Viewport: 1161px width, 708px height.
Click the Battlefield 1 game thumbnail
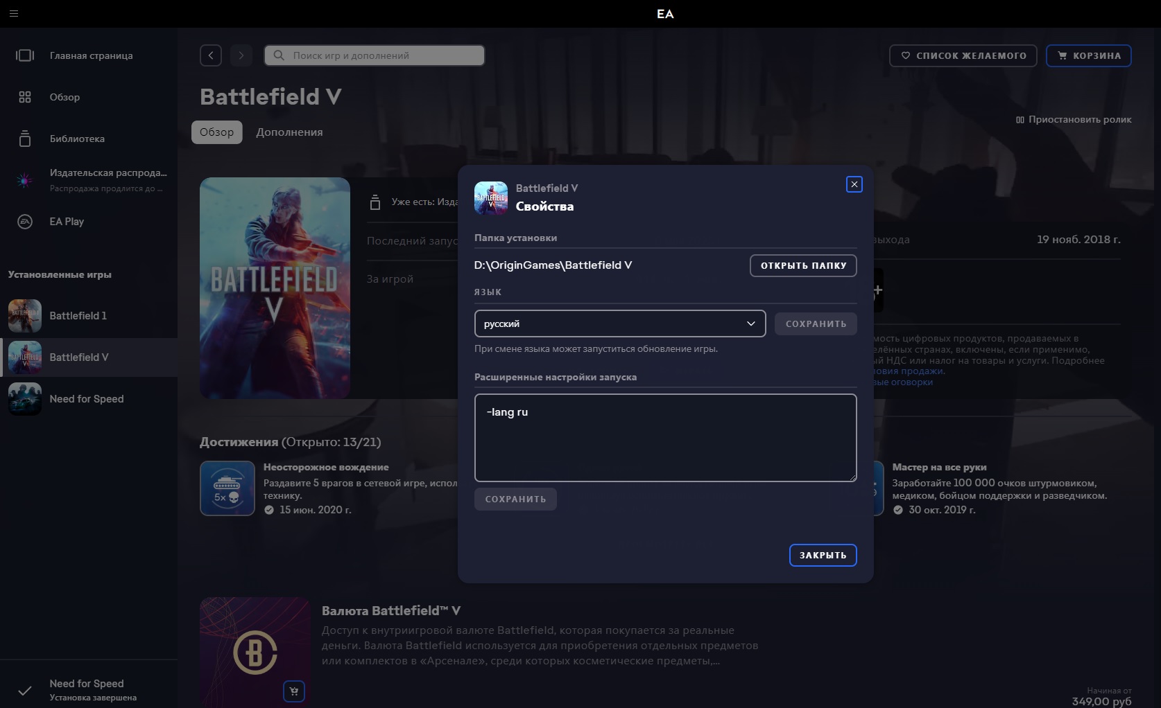tap(25, 316)
